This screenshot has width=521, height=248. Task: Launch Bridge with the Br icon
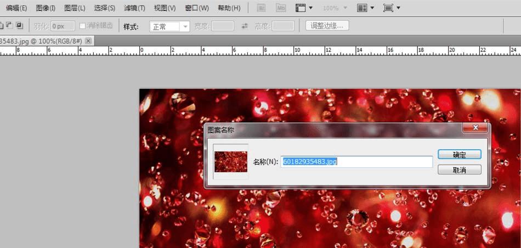pyautogui.click(x=262, y=8)
